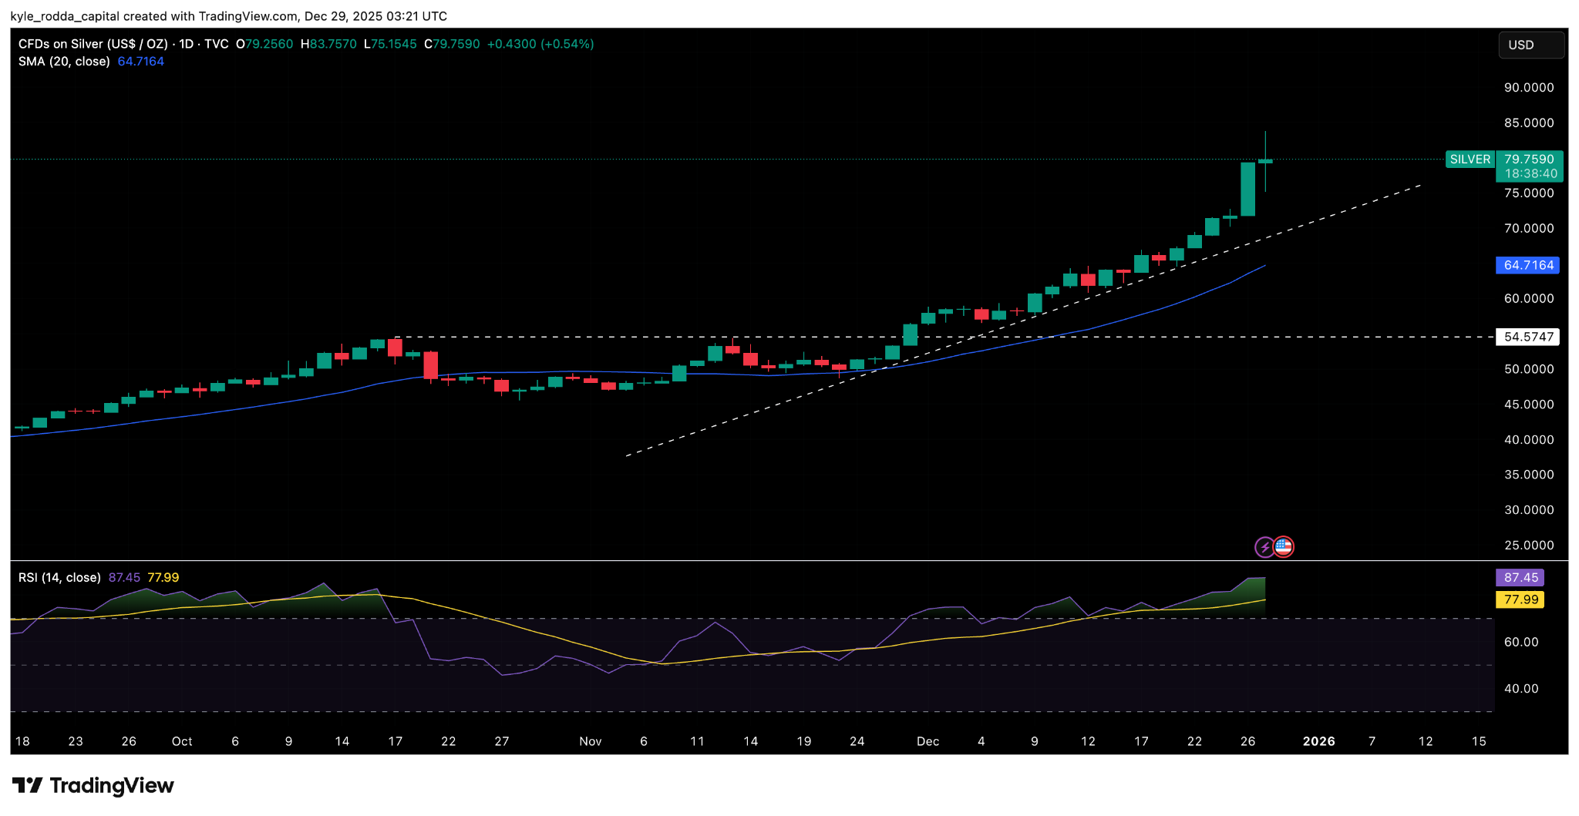Open the USD currency selector
The width and height of the screenshot is (1579, 816).
pos(1530,45)
